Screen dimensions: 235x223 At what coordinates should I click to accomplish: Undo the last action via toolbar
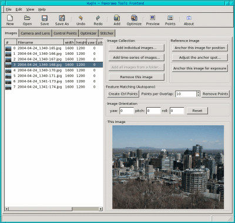[x=80, y=18]
